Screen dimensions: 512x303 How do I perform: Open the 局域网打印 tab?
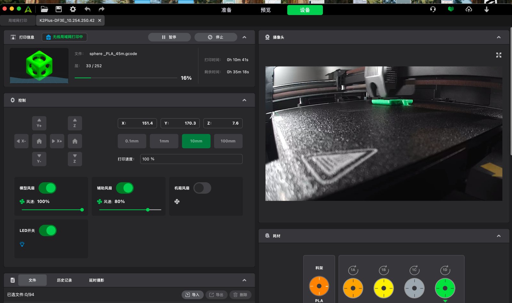[x=18, y=20]
